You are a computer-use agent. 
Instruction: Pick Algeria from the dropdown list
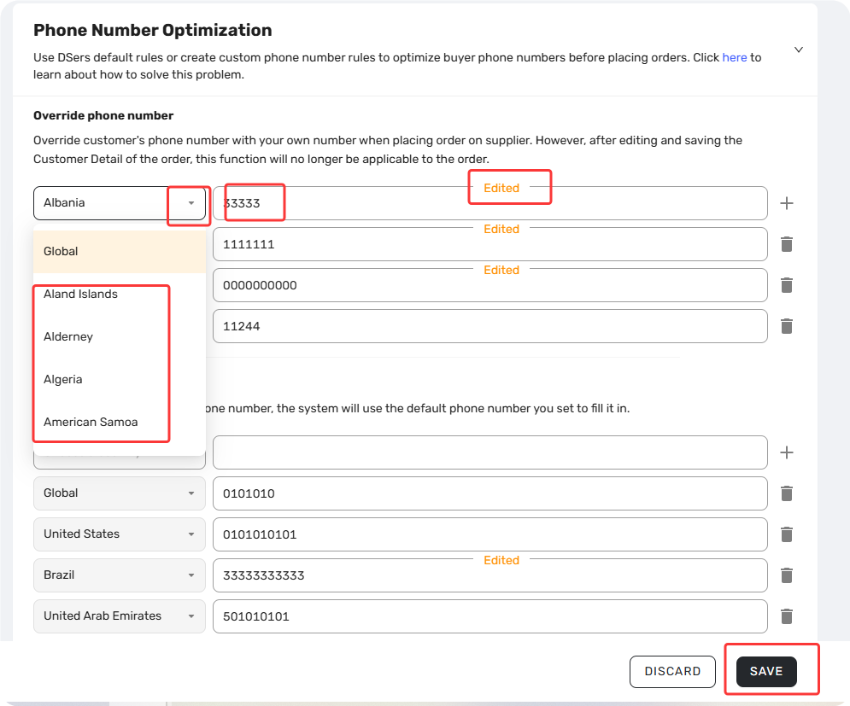pos(120,379)
